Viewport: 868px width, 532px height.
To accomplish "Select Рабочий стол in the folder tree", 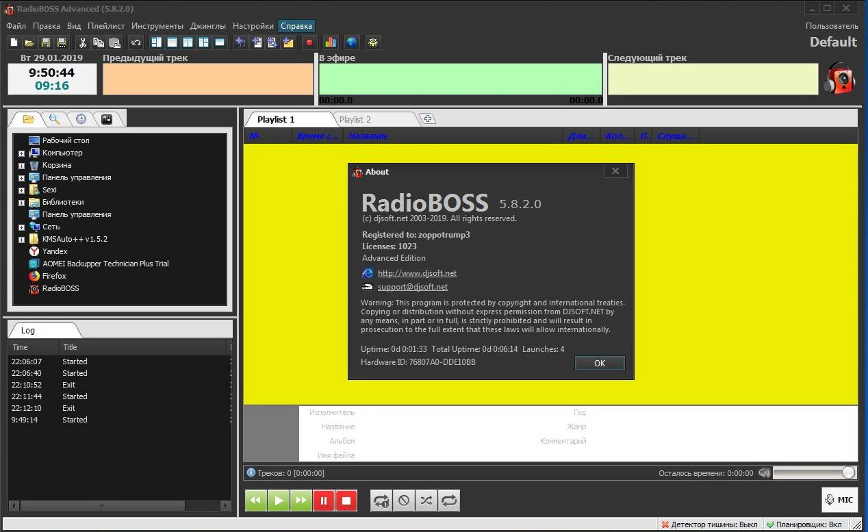I will (x=66, y=140).
